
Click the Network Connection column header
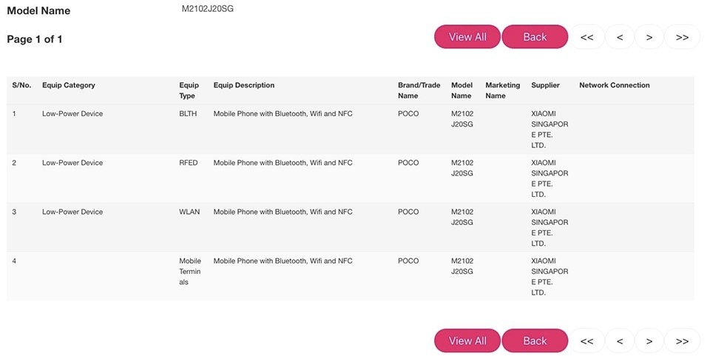click(614, 85)
